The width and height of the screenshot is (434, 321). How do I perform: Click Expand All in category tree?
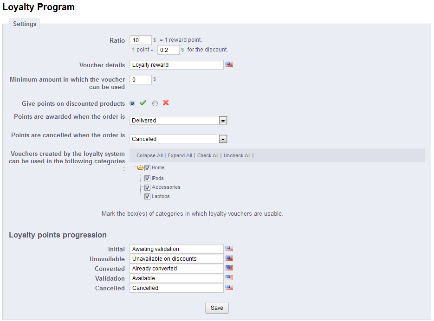[180, 156]
